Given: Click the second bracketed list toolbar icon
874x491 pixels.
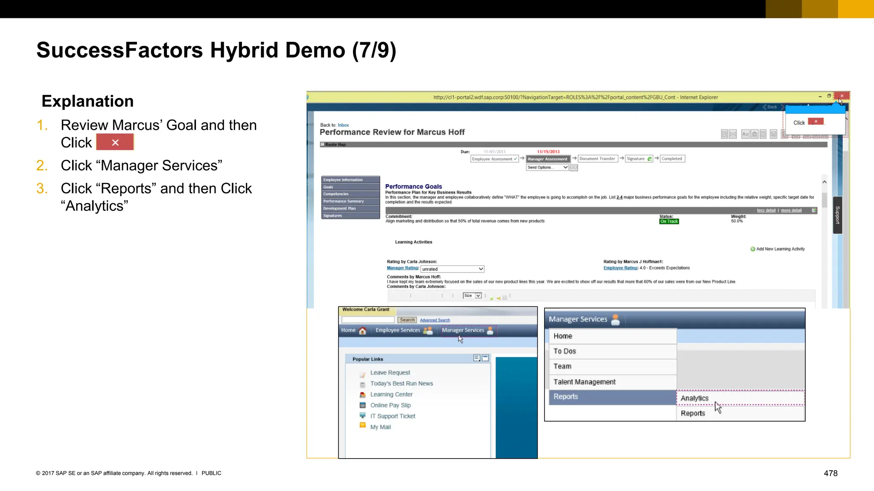Looking at the screenshot, I should 733,134.
